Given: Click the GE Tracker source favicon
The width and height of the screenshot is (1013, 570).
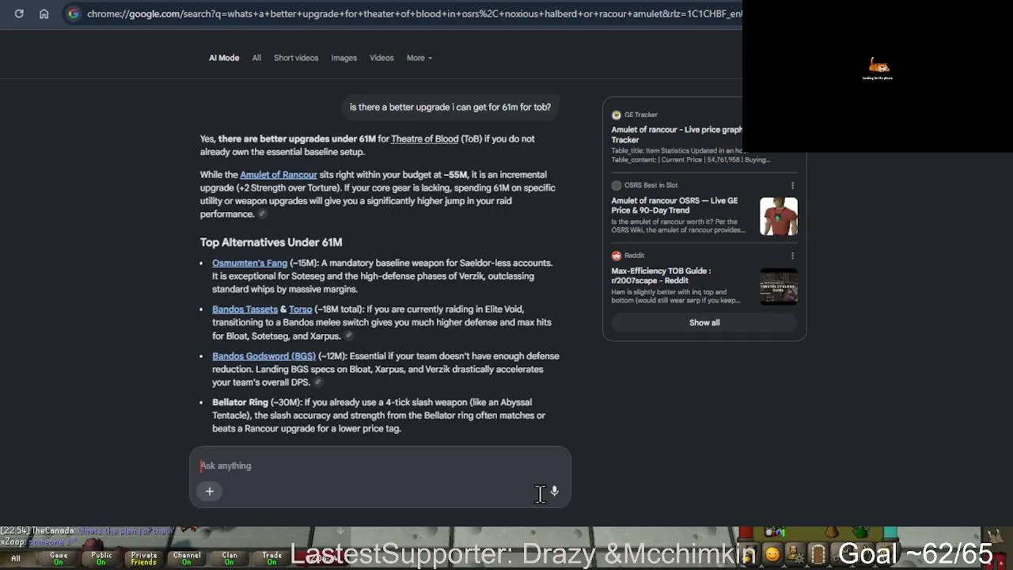Looking at the screenshot, I should tap(617, 115).
